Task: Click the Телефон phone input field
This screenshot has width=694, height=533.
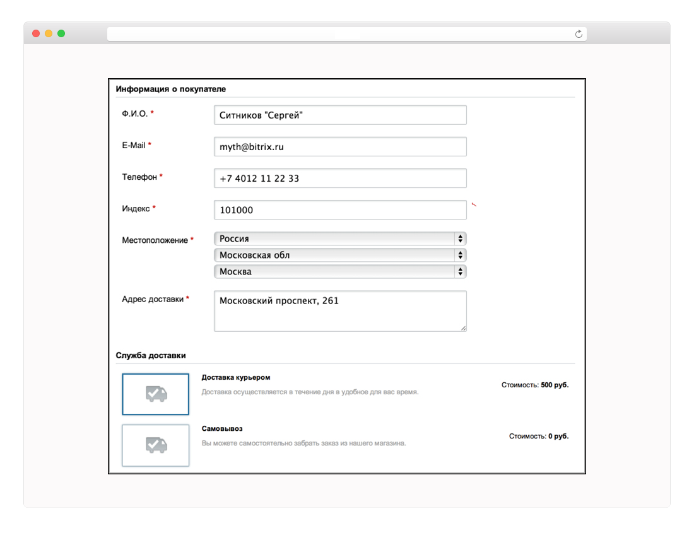Action: tap(340, 179)
